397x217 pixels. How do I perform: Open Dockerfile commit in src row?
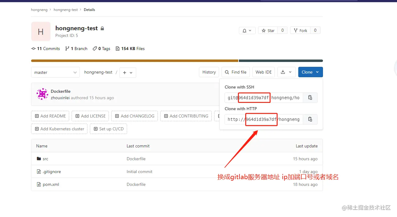[x=136, y=159]
